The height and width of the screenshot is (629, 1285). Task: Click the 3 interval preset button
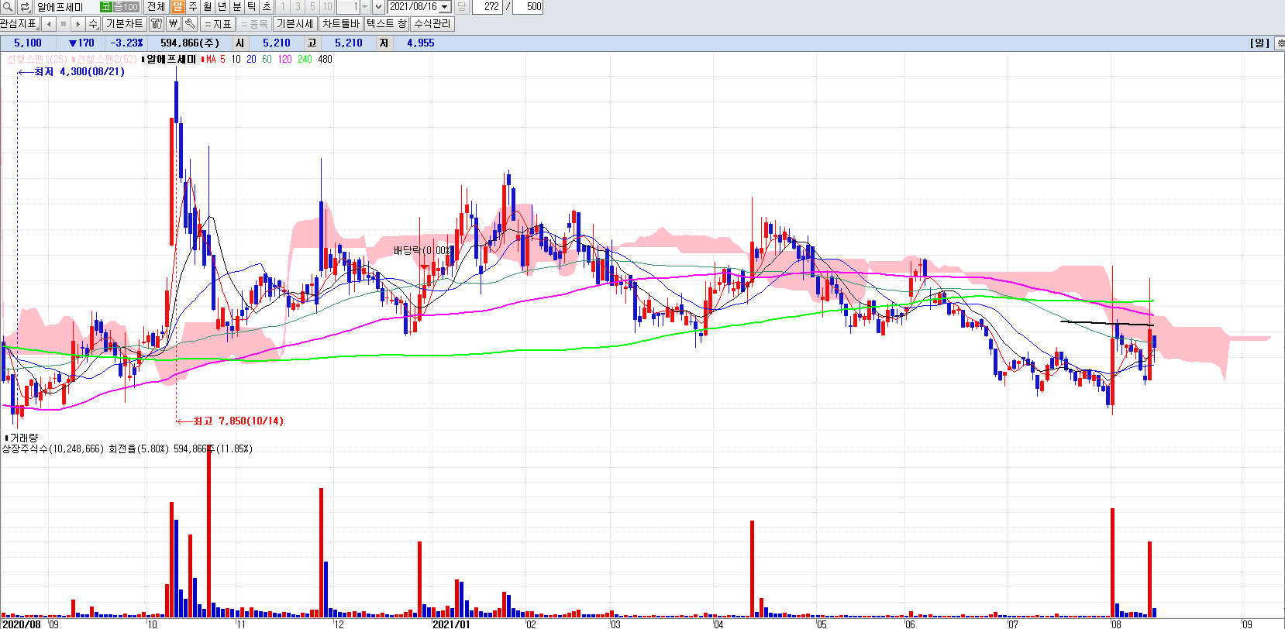click(x=298, y=7)
